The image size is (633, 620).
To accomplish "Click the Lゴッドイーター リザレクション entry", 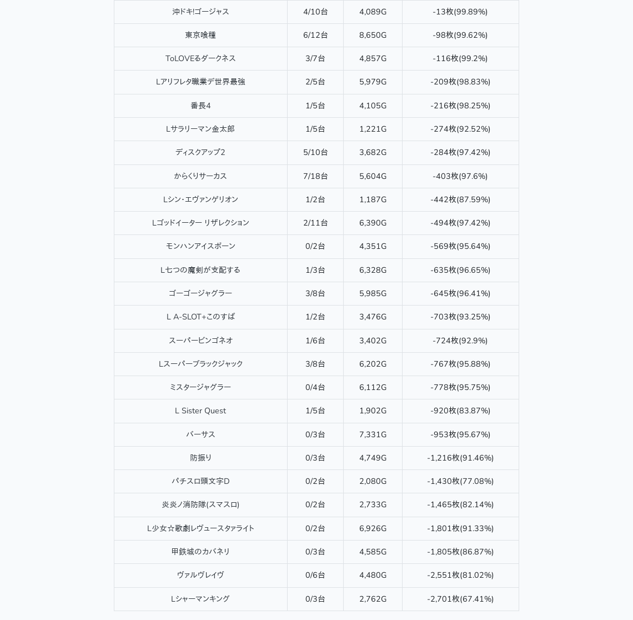I will (x=200, y=223).
